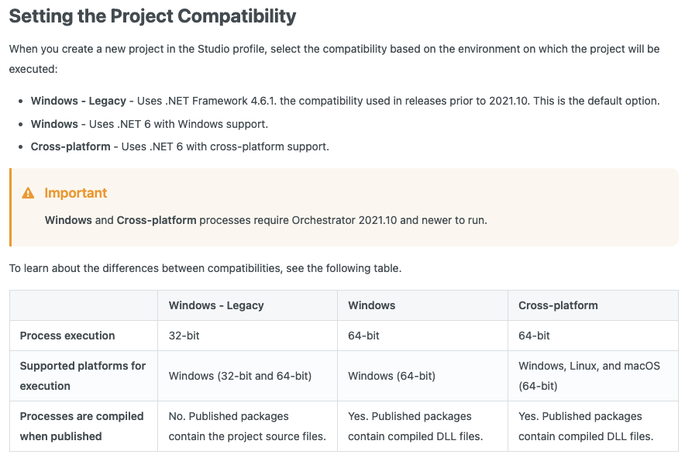Click the sentence introducing the following table
Image resolution: width=685 pixels, height=458 pixels.
pos(205,268)
